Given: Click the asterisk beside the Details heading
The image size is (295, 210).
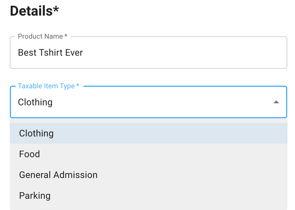Looking at the screenshot, I should [x=56, y=9].
